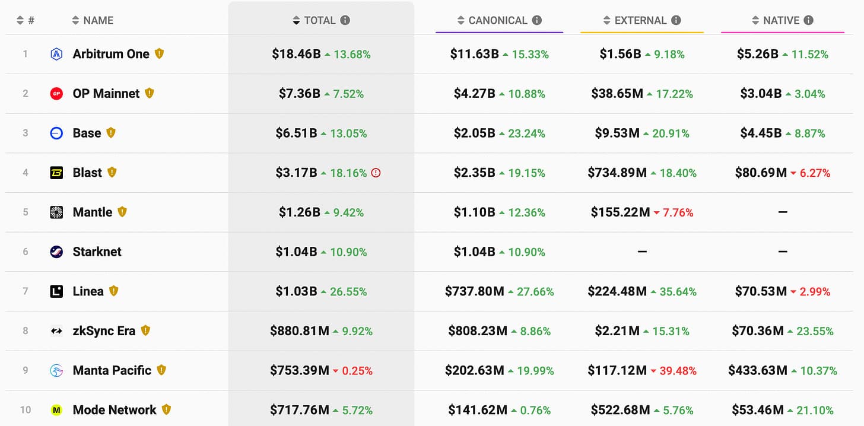Image resolution: width=864 pixels, height=426 pixels.
Task: Click the info icon beside NATIVE header
Action: point(808,20)
